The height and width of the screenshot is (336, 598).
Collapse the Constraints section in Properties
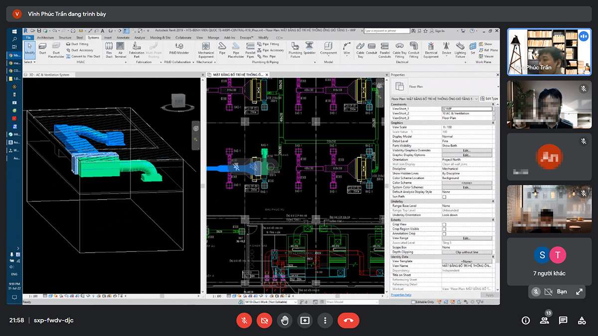pyautogui.click(x=494, y=104)
